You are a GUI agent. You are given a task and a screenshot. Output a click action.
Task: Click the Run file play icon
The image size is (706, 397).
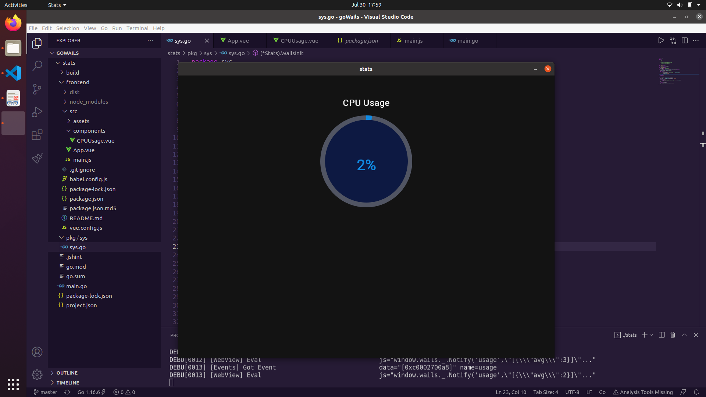click(661, 40)
